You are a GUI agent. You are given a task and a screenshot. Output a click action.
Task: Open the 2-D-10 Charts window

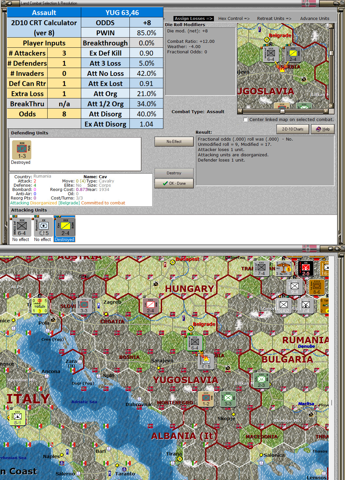tap(292, 129)
